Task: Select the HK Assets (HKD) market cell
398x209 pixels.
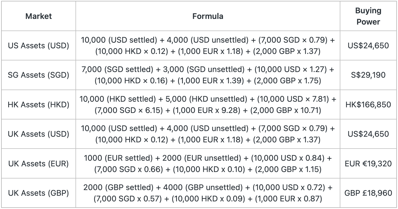Action: point(38,104)
